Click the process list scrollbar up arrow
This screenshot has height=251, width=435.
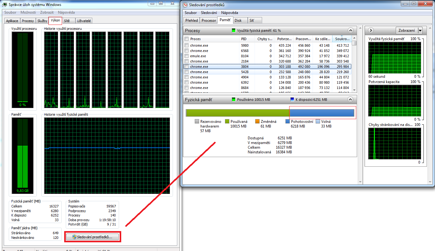pos(354,39)
